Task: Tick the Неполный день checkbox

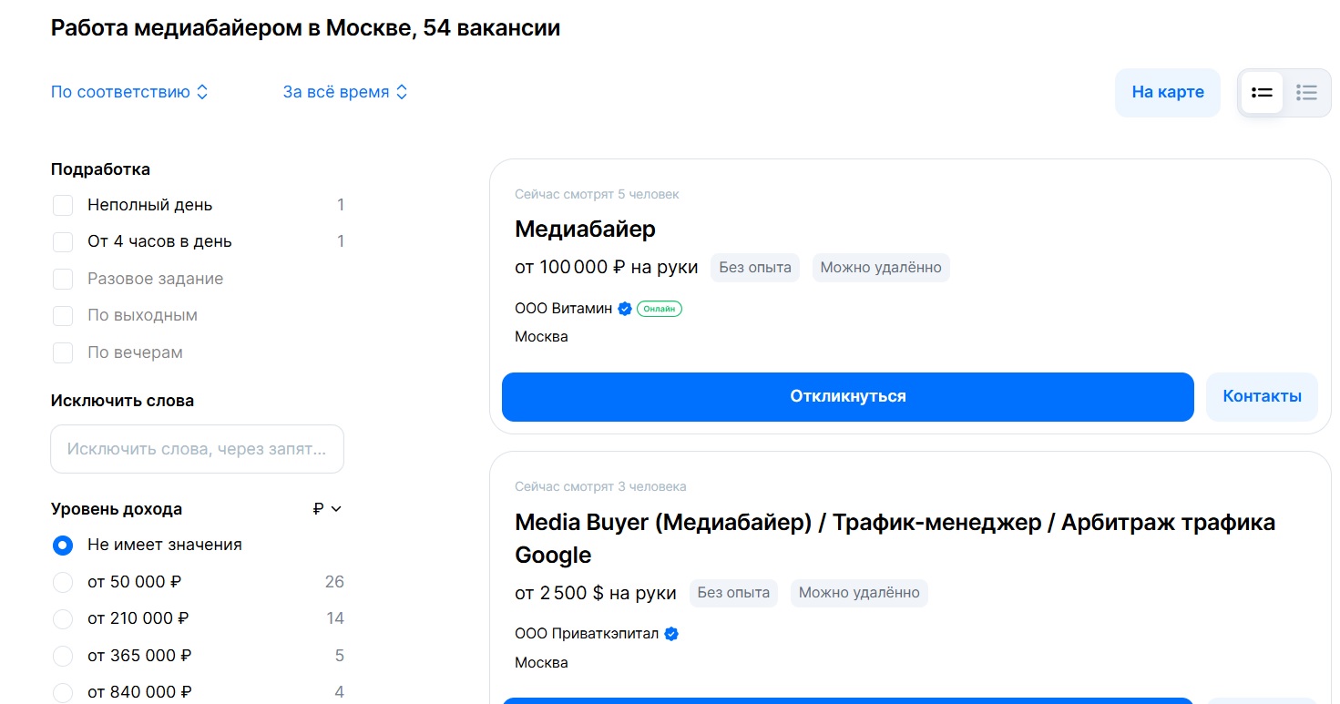Action: point(63,205)
